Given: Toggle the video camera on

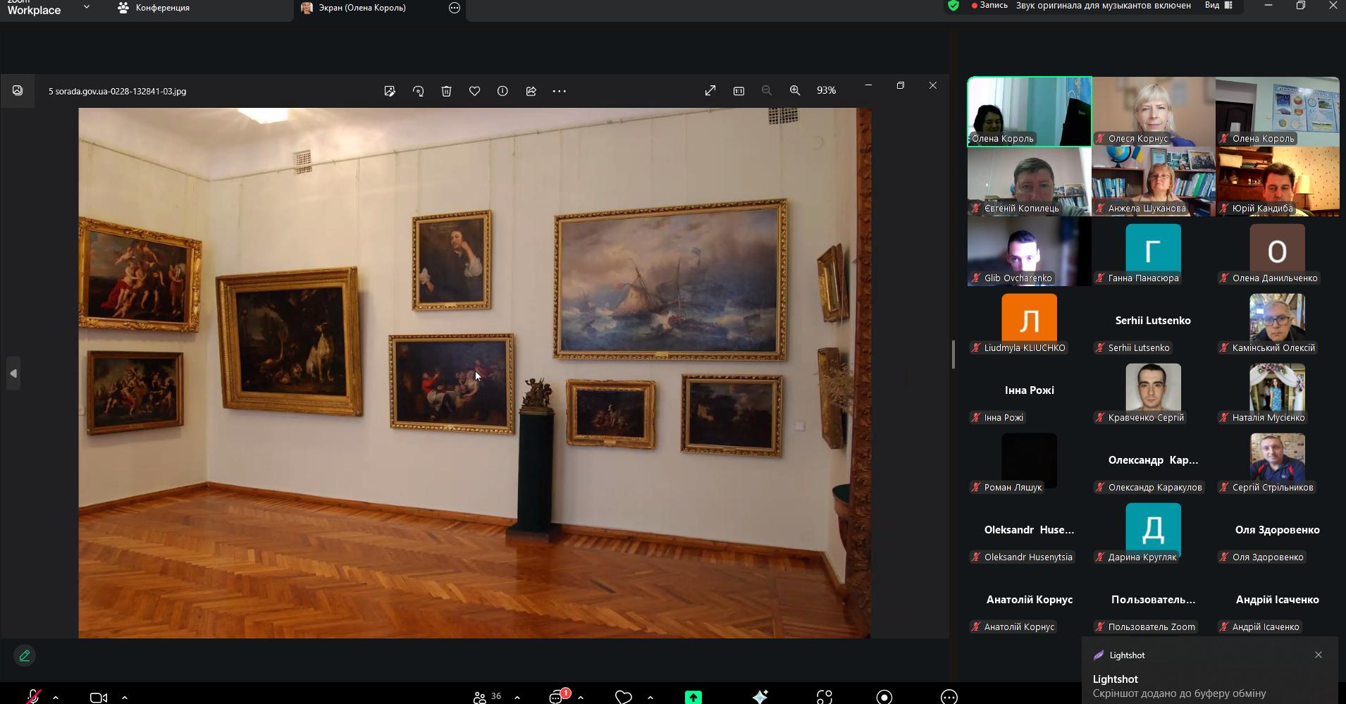Looking at the screenshot, I should click(99, 697).
